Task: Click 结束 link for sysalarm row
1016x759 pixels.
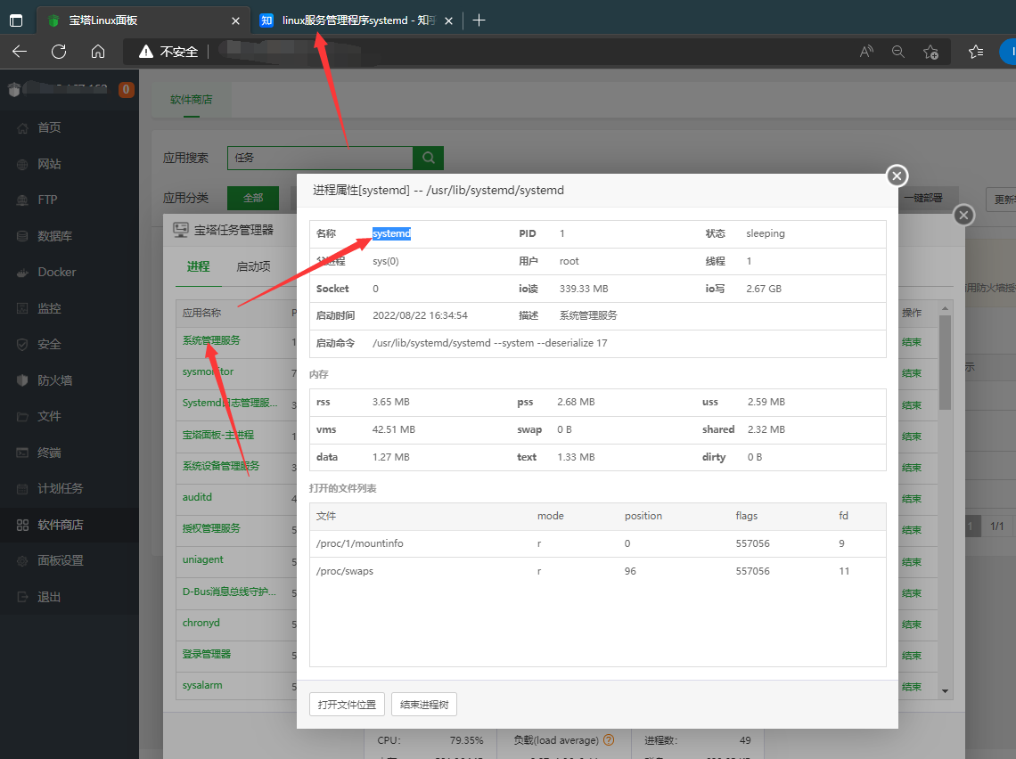Action: [912, 687]
